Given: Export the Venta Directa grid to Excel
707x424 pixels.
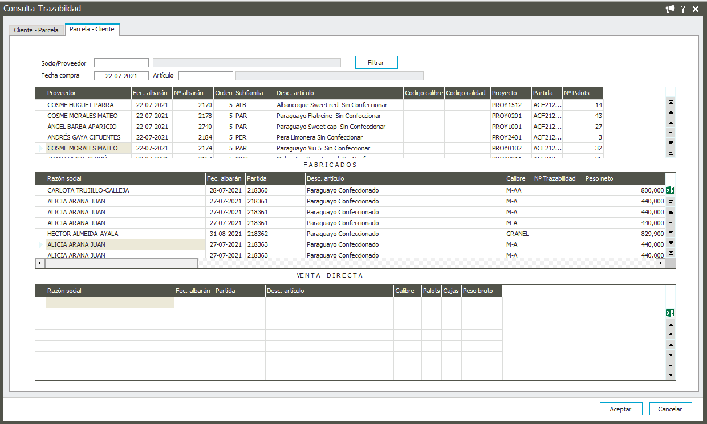Looking at the screenshot, I should (x=670, y=313).
